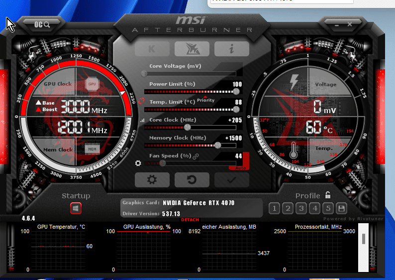395x280 pixels.
Task: Click the MEM chip icon in clock gauge
Action: click(x=92, y=149)
